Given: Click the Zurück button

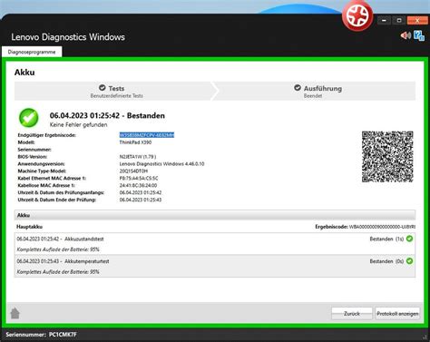Looking at the screenshot, I should click(x=352, y=314).
